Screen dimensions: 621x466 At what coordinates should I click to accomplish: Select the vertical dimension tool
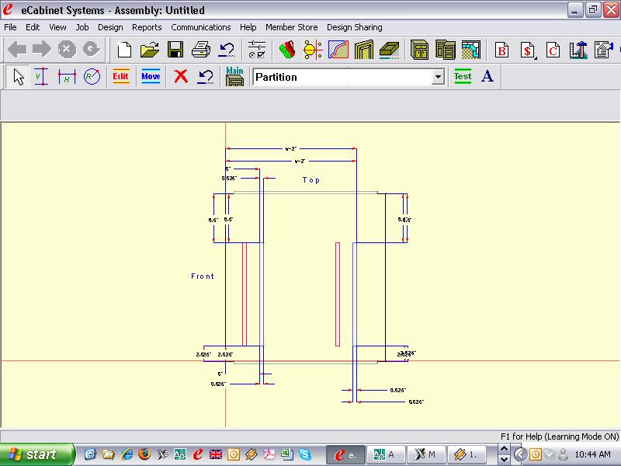(x=41, y=76)
